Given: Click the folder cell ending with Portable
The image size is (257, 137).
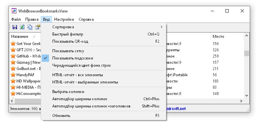Looking at the screenshot, I should pos(177,75).
